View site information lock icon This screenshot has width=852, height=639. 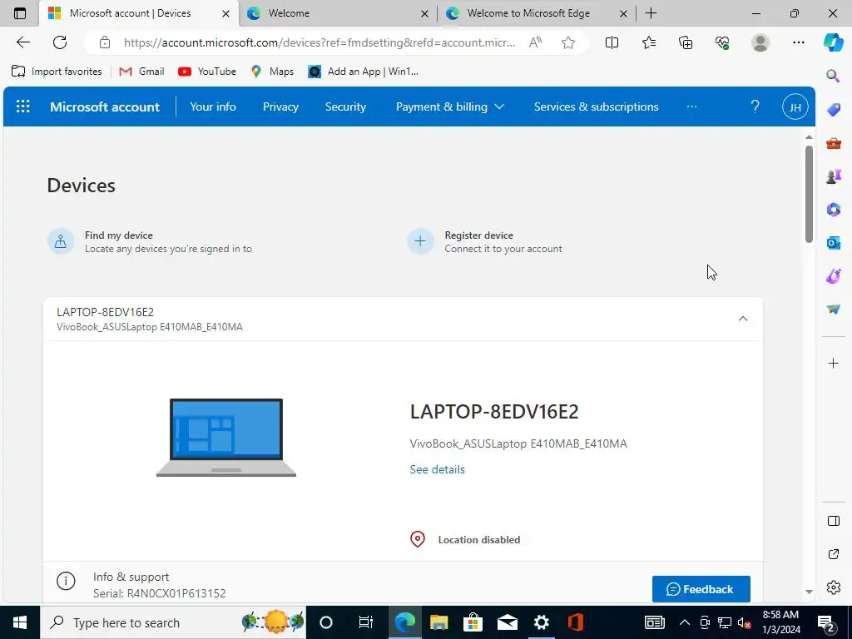click(x=105, y=42)
